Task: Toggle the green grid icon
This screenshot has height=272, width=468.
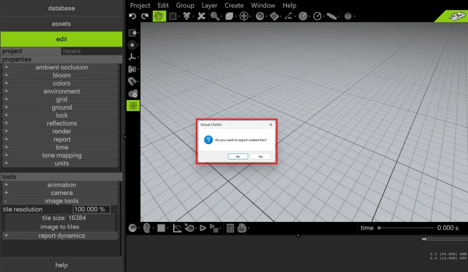Action: click(133, 106)
